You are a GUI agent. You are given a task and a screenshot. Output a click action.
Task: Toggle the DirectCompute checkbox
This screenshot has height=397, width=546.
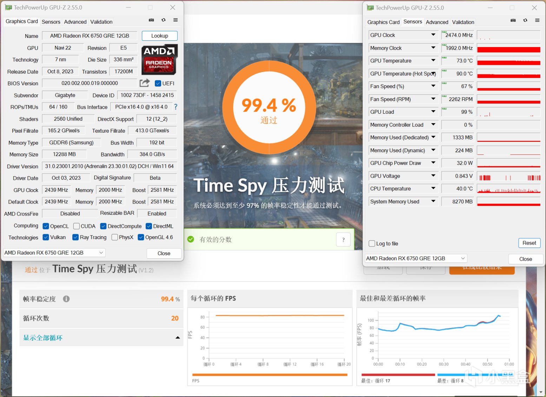(x=103, y=226)
